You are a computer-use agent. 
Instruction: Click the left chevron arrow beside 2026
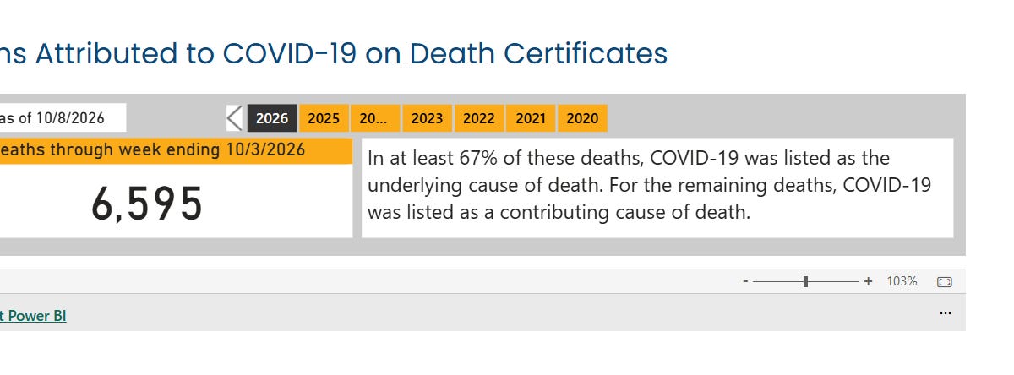(x=234, y=118)
